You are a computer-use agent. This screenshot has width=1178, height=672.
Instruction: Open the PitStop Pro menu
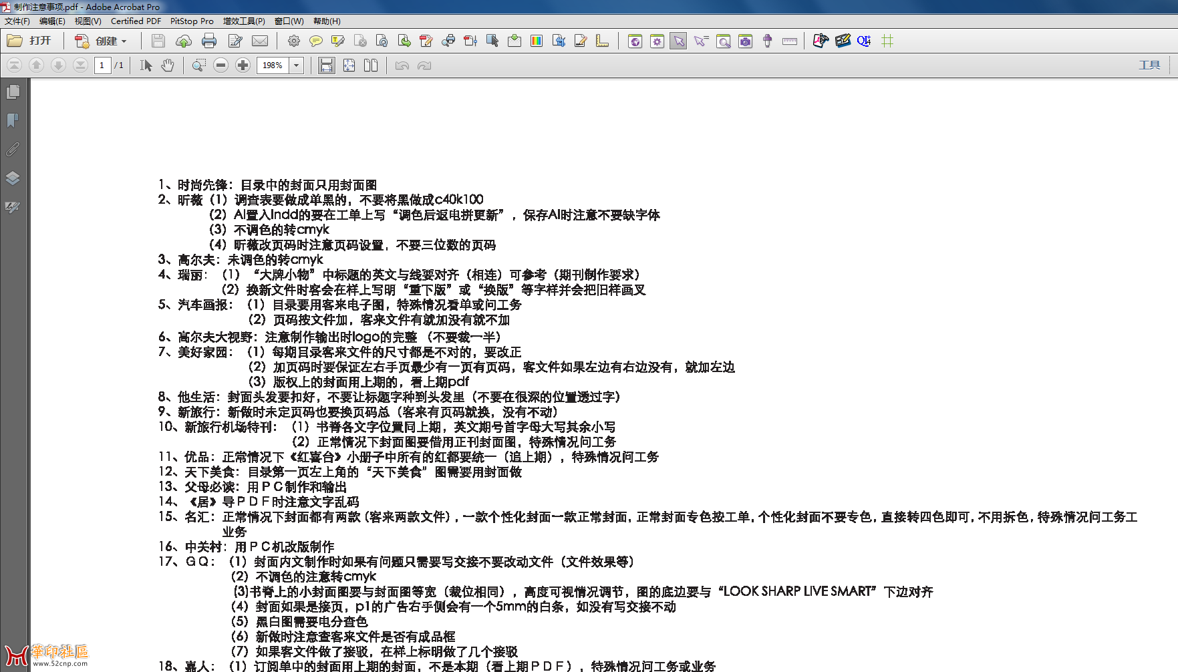click(192, 21)
